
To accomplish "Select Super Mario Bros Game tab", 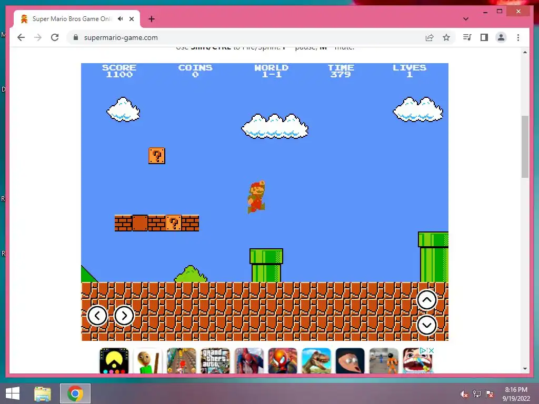I will pyautogui.click(x=77, y=19).
